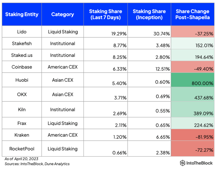Click the Category column header
The height and width of the screenshot is (170, 217).
[x=63, y=14]
